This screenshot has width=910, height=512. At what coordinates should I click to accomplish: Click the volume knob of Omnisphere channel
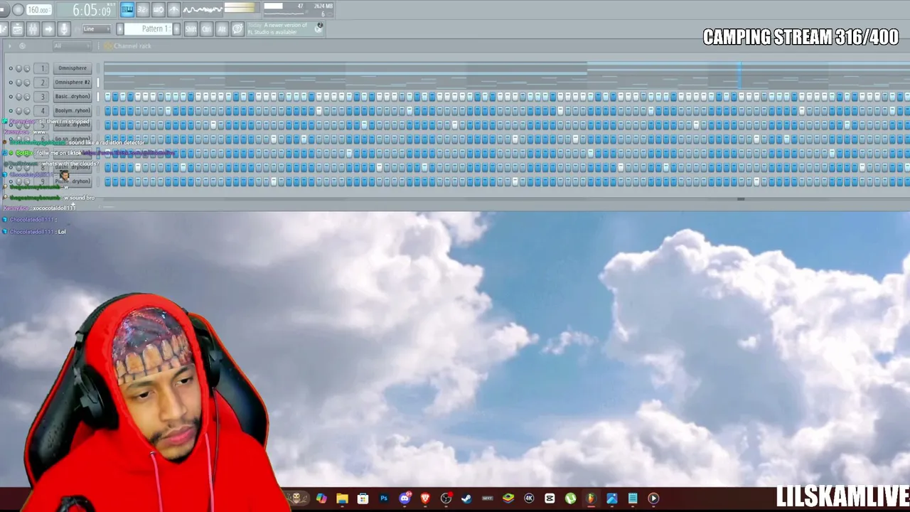[27, 68]
